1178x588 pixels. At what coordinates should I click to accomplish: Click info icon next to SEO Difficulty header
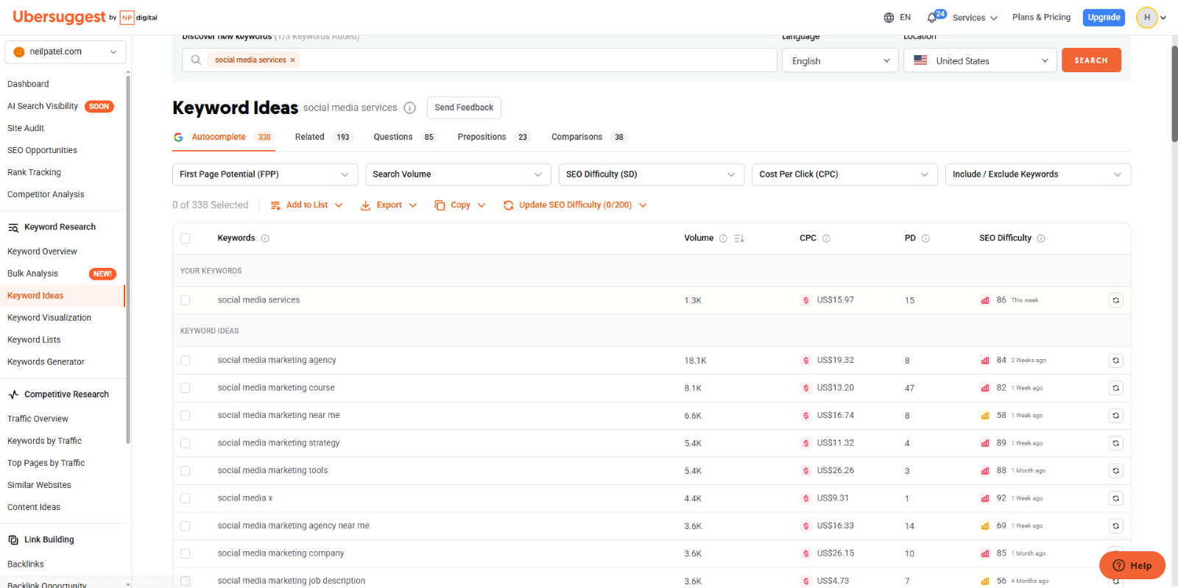(1041, 238)
